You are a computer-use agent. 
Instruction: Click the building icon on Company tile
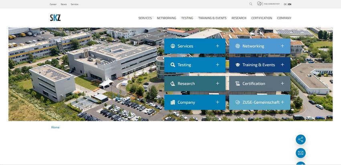173,102
